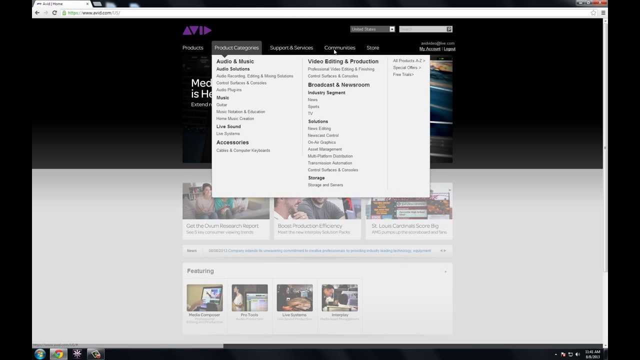Show hidden system tray icons
The image size is (640, 360).
click(556, 354)
